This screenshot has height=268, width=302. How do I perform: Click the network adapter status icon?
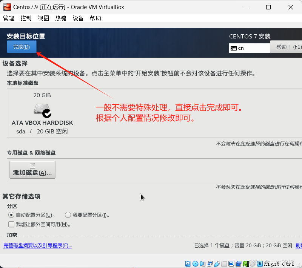coord(210,263)
